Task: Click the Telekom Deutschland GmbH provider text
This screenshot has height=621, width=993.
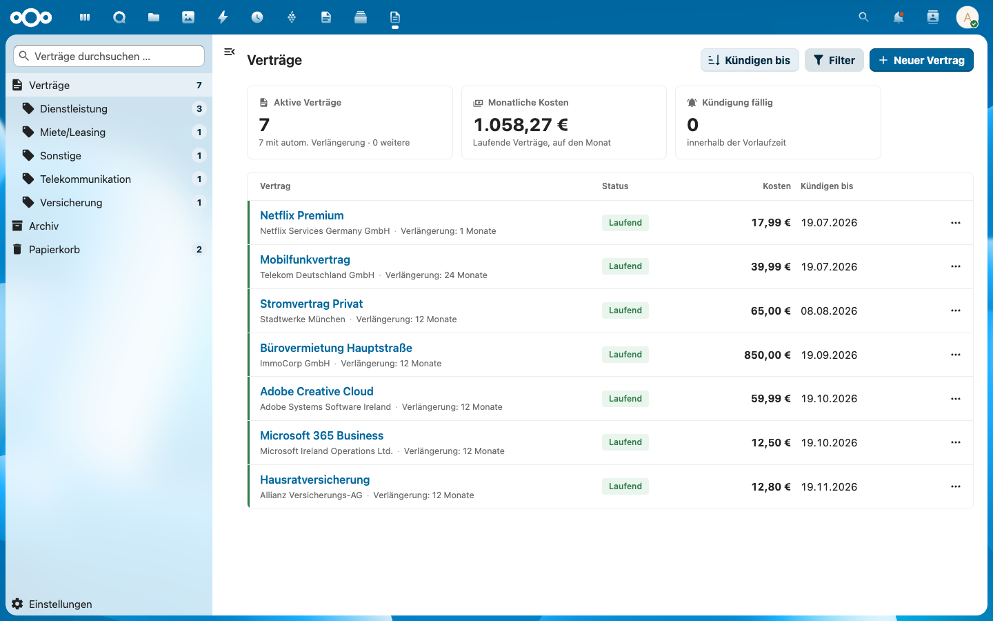Action: click(x=317, y=275)
